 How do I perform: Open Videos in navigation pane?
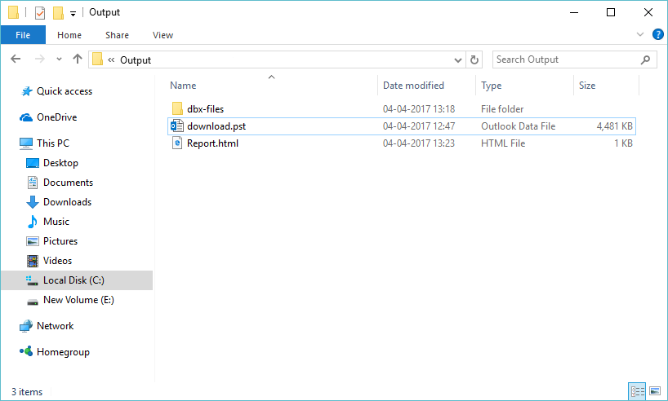57,261
